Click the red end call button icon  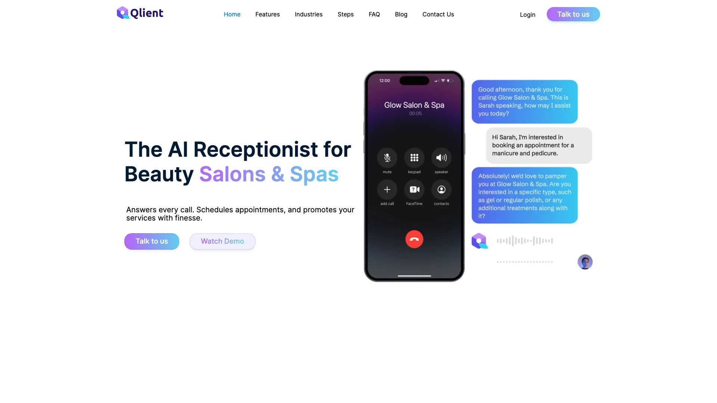(414, 239)
